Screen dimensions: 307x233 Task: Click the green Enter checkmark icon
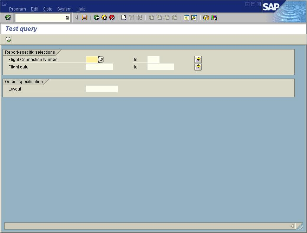8,18
